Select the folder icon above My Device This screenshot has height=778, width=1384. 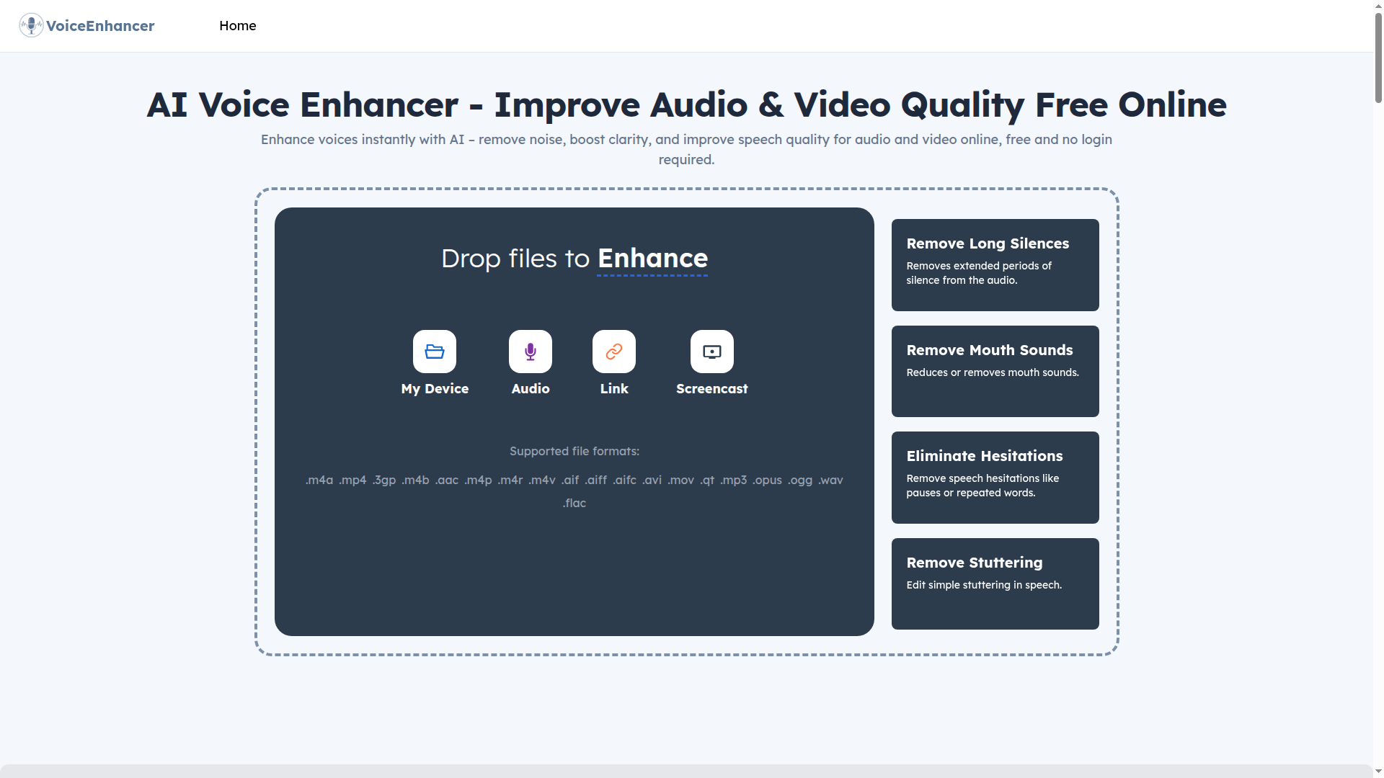point(434,352)
